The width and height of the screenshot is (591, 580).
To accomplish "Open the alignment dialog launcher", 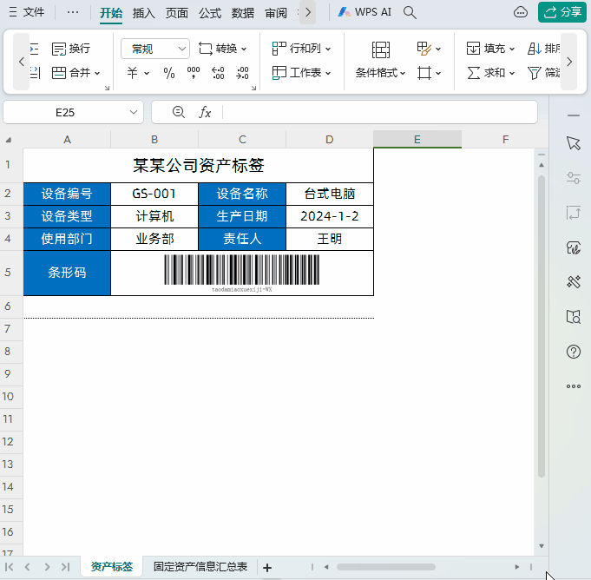I will point(107,88).
